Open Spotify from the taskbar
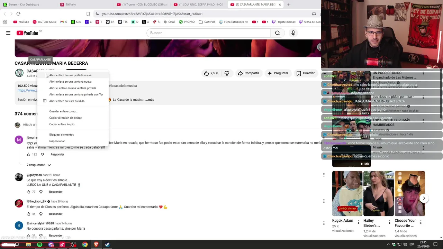Screen dimensions: 443x249 click(40, 245)
